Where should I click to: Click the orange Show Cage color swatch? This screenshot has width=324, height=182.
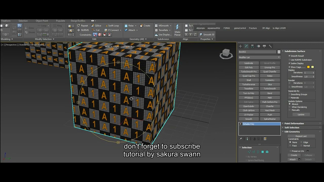pyautogui.click(x=308, y=67)
